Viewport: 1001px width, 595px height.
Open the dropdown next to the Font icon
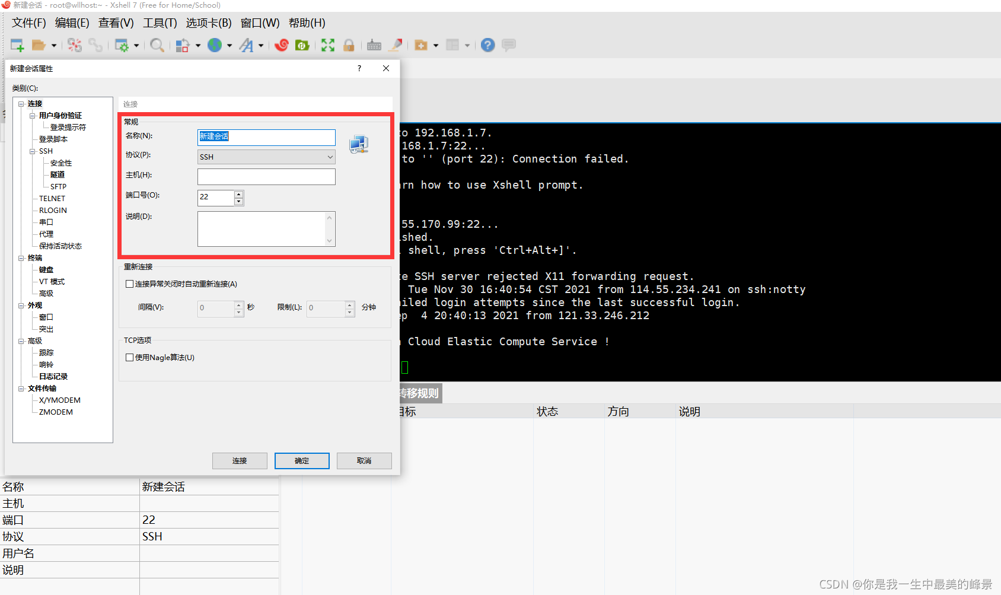coord(261,46)
